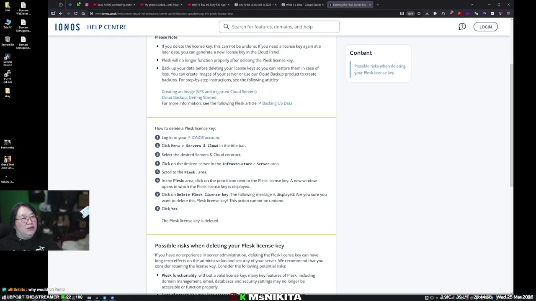Go to the browser Home icon

pos(83,13)
